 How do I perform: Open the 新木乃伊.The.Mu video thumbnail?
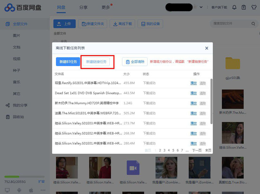click(233, 99)
